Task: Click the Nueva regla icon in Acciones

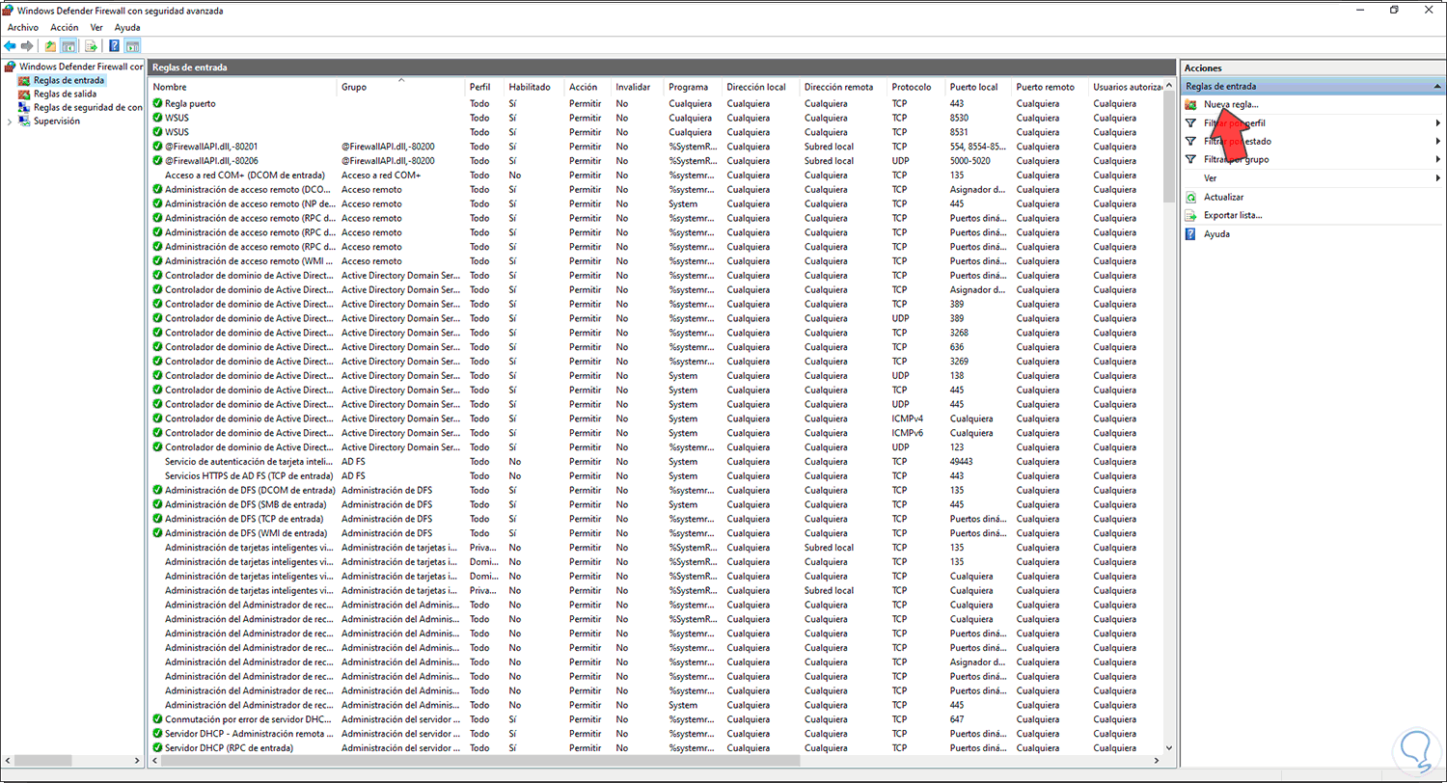Action: (x=1191, y=104)
